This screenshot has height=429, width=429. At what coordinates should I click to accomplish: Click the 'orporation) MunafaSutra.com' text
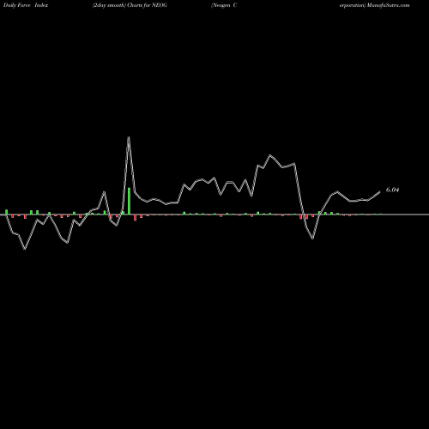[x=374, y=5]
